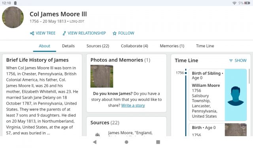This screenshot has height=148, width=253.
Task: Go to the Collaborate (4) tab
Action: click(x=134, y=46)
